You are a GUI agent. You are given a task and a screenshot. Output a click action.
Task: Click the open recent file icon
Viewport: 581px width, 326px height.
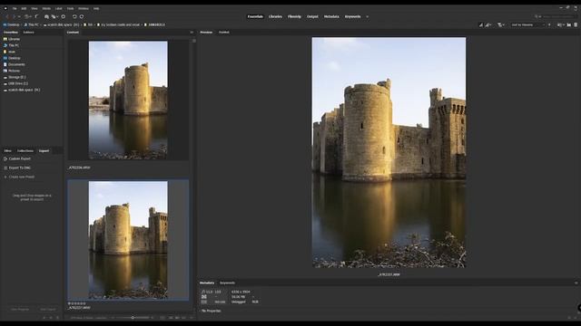pyautogui.click(x=560, y=24)
